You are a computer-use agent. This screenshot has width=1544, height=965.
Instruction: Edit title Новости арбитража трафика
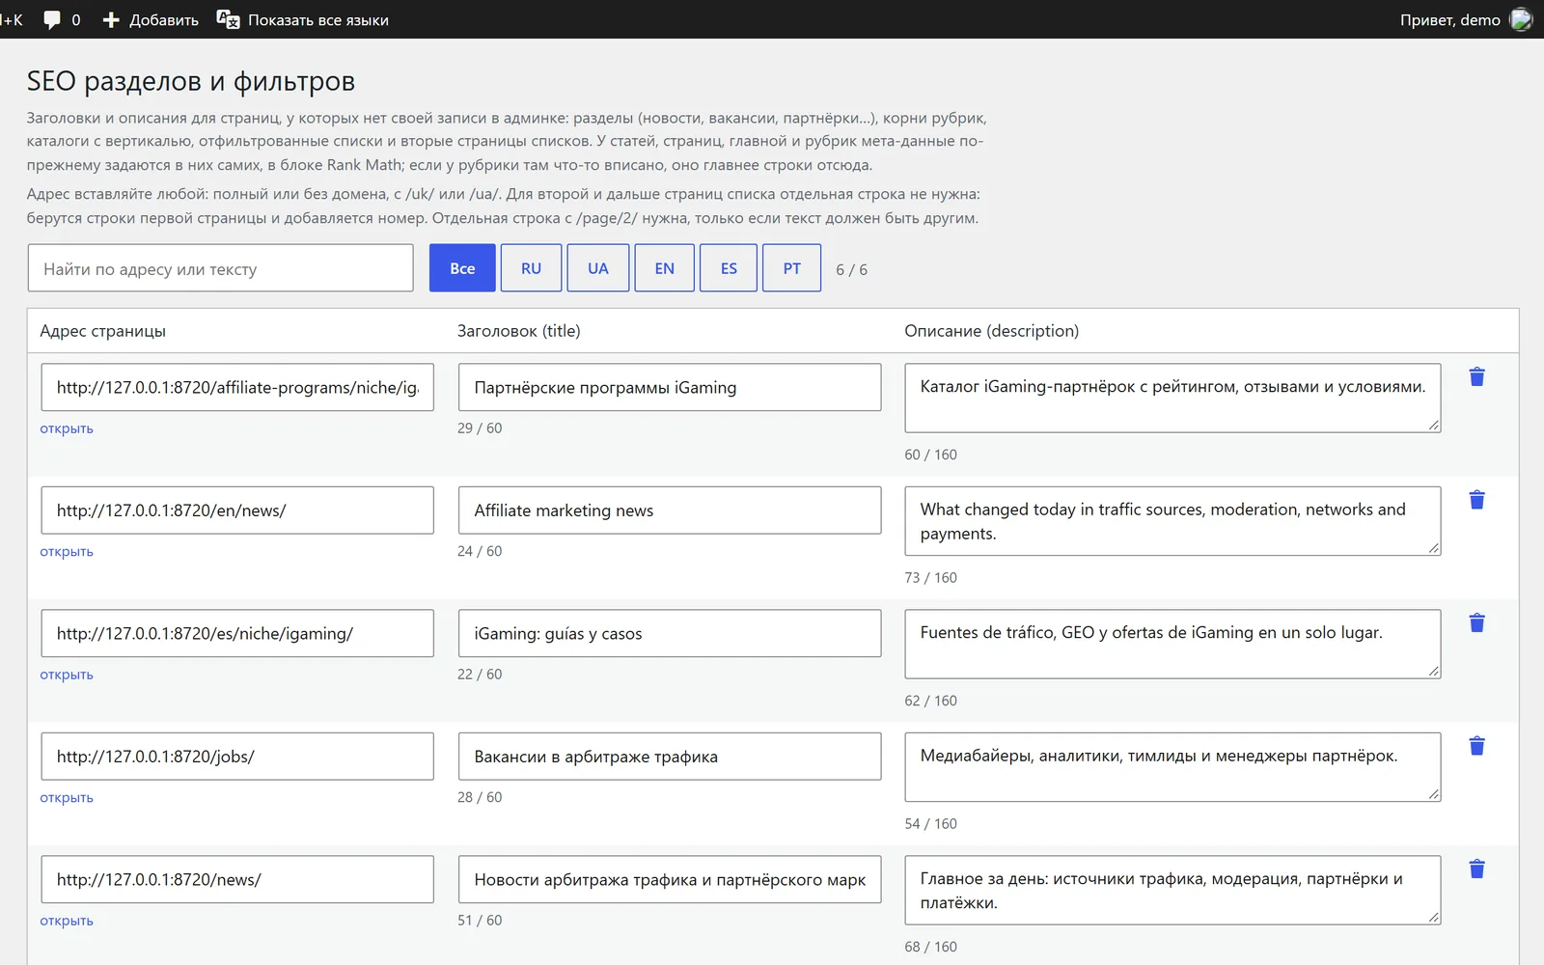[670, 879]
